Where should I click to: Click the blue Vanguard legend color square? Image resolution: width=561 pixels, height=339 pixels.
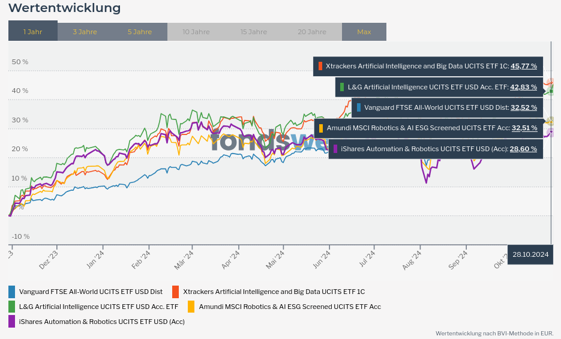point(12,292)
